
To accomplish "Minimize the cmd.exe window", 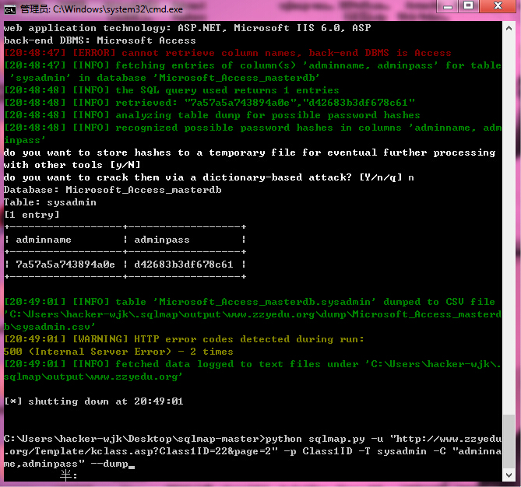I will 448,6.
